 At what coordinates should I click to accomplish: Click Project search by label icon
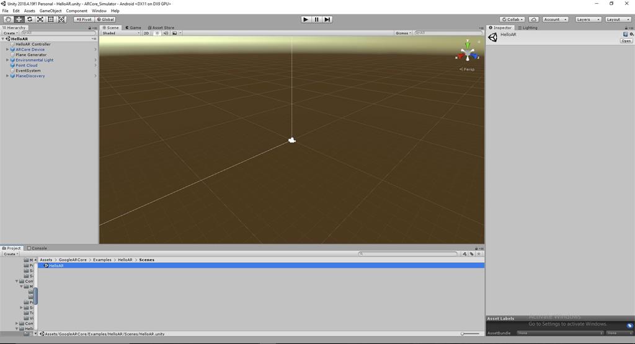[472, 254]
